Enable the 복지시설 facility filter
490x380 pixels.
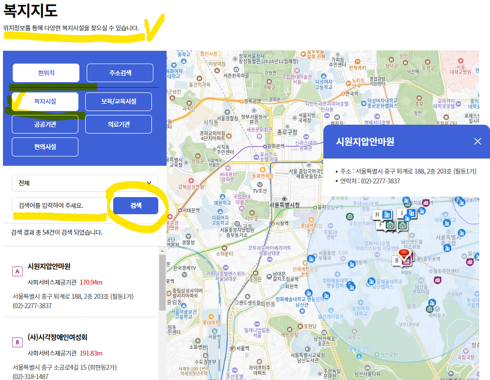45,102
